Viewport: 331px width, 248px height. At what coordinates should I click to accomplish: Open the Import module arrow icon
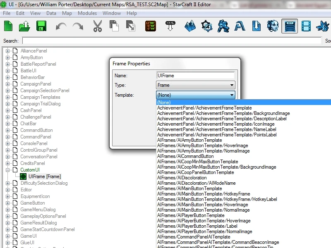pyautogui.click(x=256, y=26)
